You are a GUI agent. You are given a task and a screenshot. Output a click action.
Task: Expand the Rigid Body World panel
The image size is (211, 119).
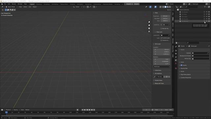point(185,74)
